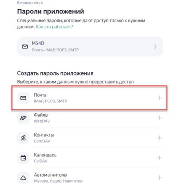Open the MS4D entry chevron arrow
This screenshot has width=171, height=188.
pyautogui.click(x=155, y=47)
